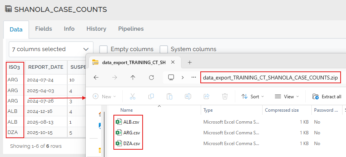Click the ARG.csv file icon
The image size is (346, 157).
click(x=119, y=132)
